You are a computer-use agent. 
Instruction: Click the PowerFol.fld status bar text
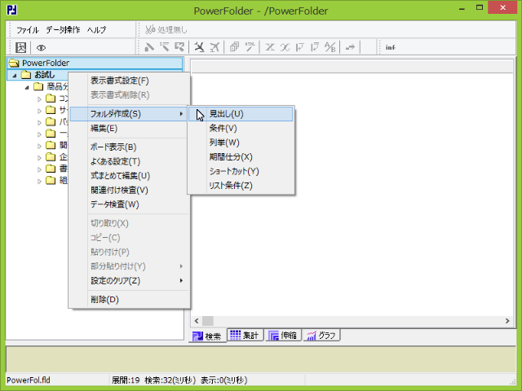click(x=29, y=380)
